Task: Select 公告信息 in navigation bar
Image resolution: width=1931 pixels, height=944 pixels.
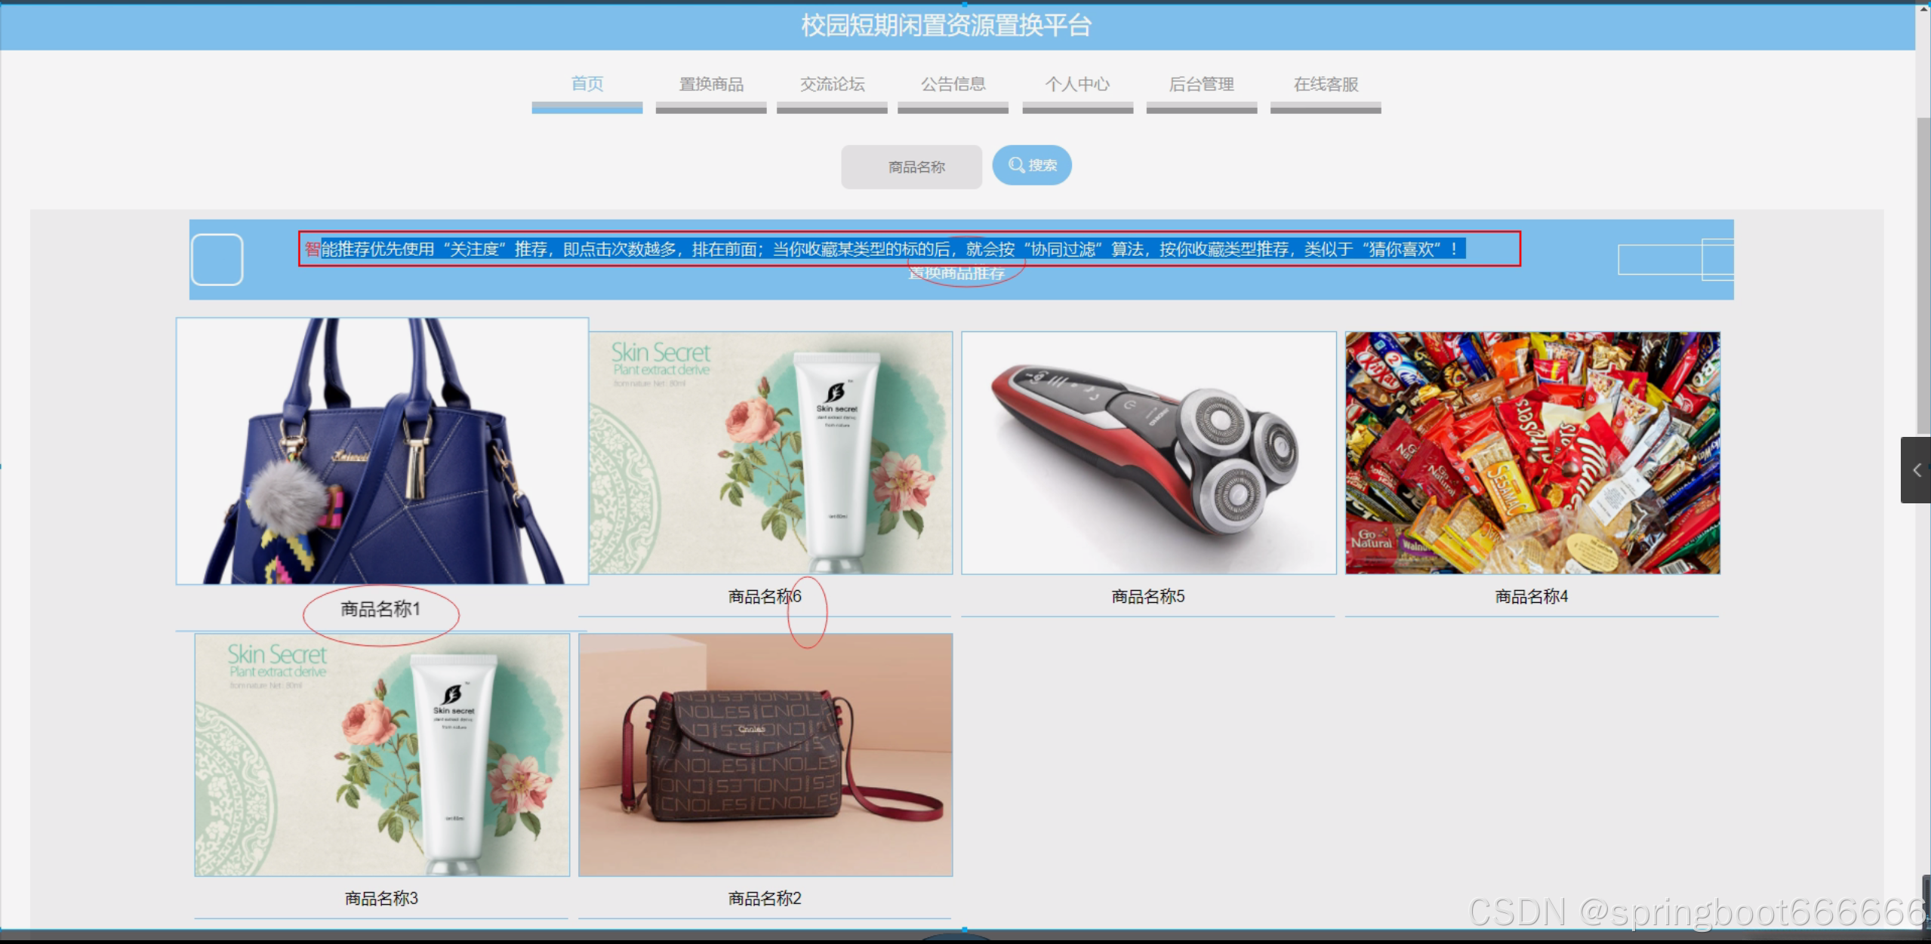Action: 953,84
